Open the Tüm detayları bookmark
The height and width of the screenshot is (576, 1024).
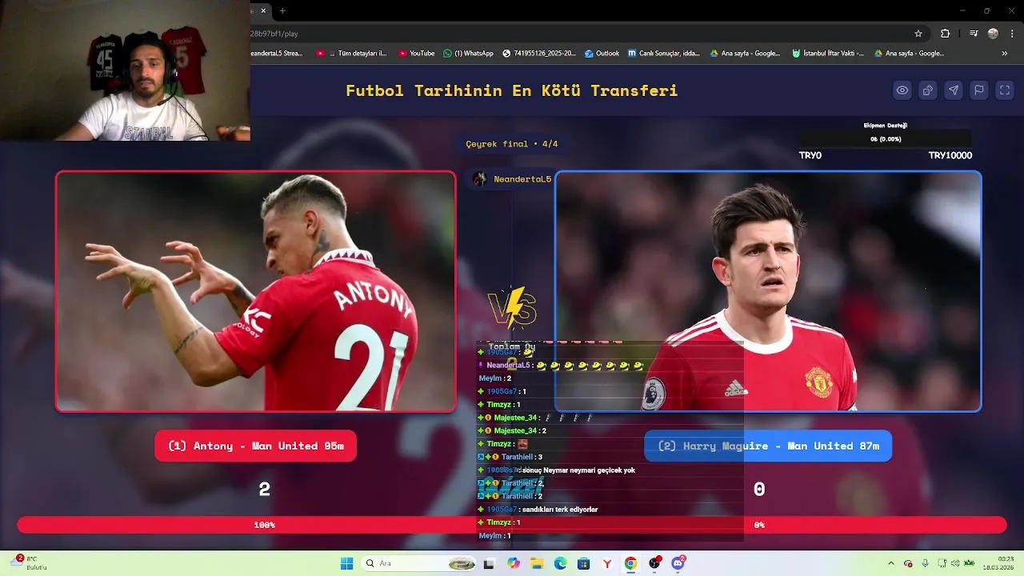click(352, 54)
